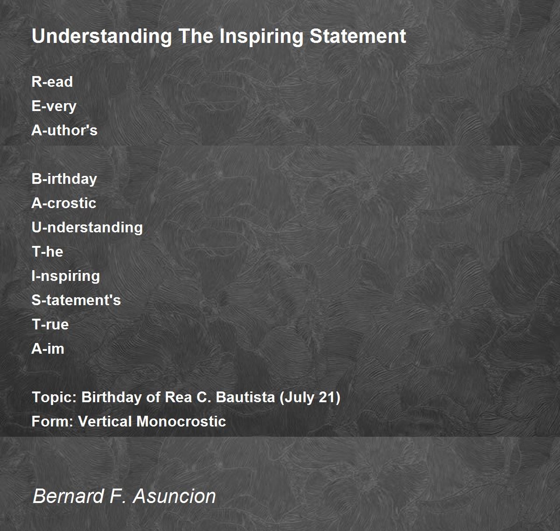Click the B-irthday line
The image size is (560, 531).
[64, 179]
